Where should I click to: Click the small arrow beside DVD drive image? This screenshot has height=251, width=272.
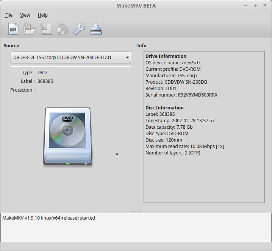(x=117, y=154)
